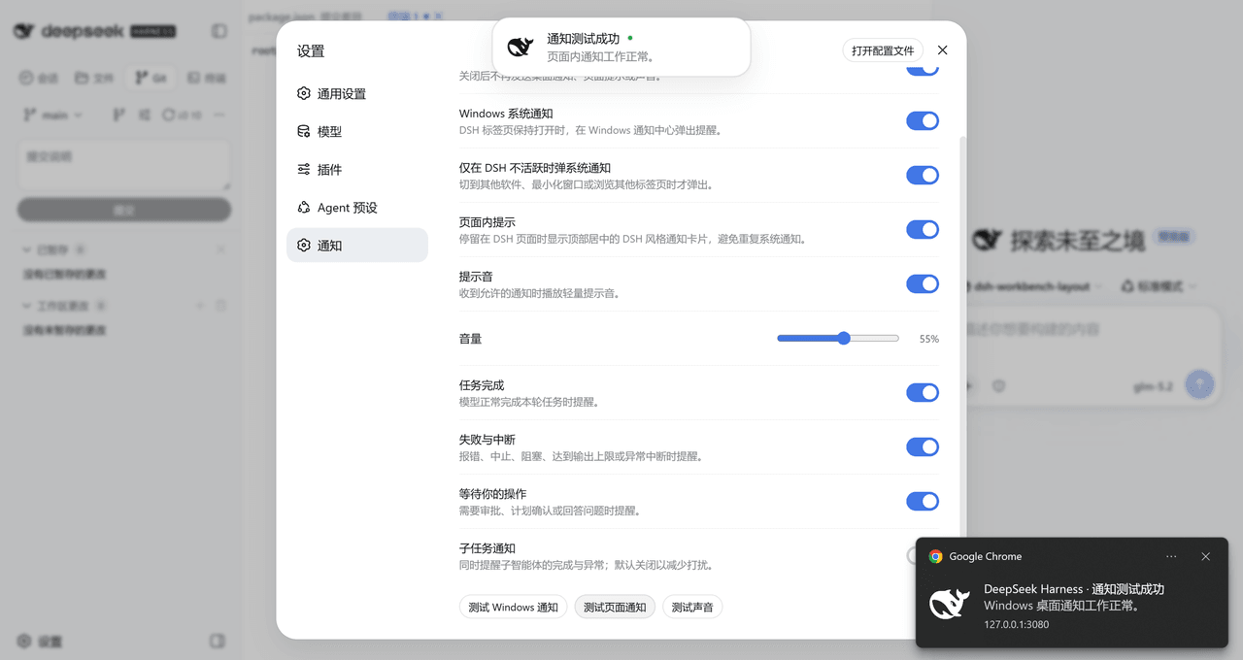
Task: Disable Windows 系统通知 switch
Action: pyautogui.click(x=923, y=120)
